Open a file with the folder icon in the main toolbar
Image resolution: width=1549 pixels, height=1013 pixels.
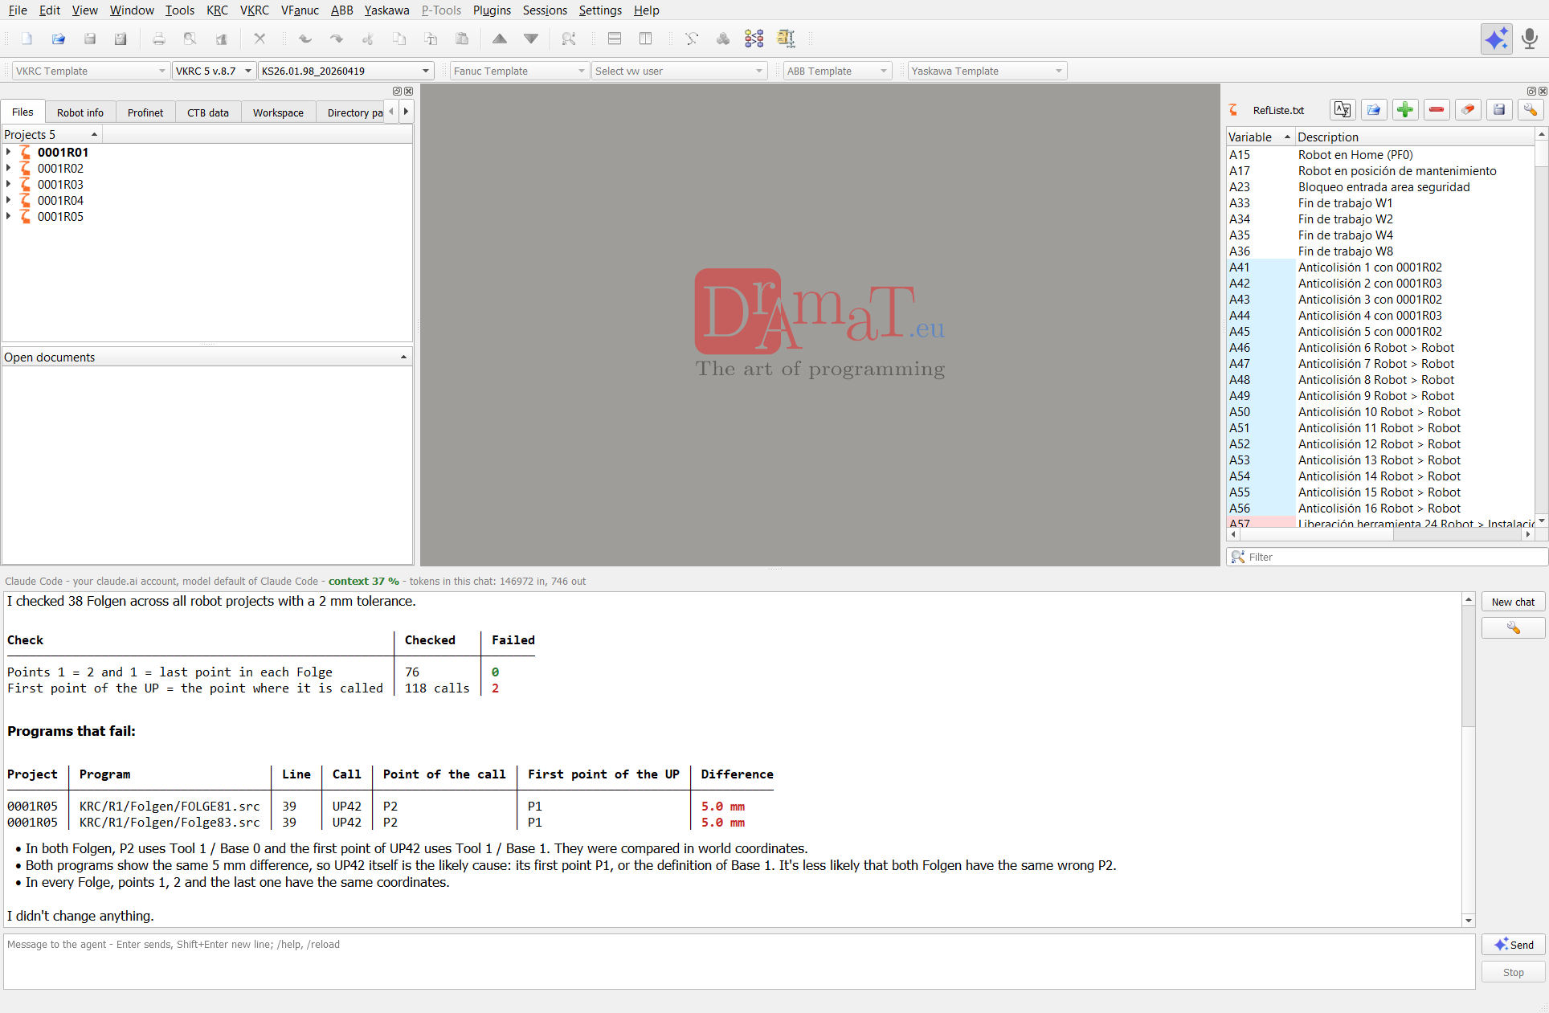58,39
